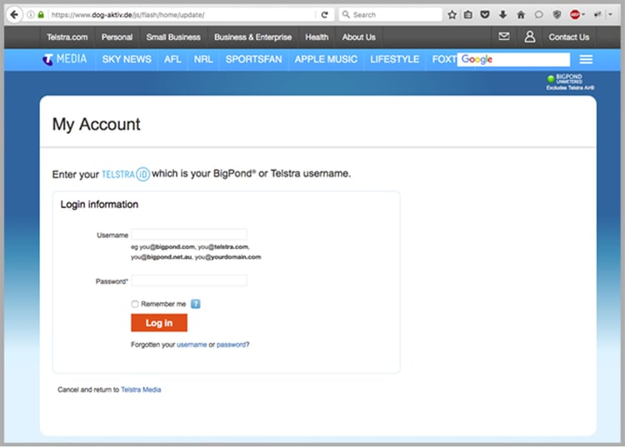Click the My Account heading
The width and height of the screenshot is (625, 448).
[x=96, y=124]
